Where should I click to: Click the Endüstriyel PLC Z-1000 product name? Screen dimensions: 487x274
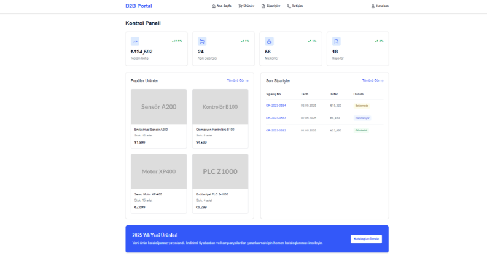click(x=212, y=194)
